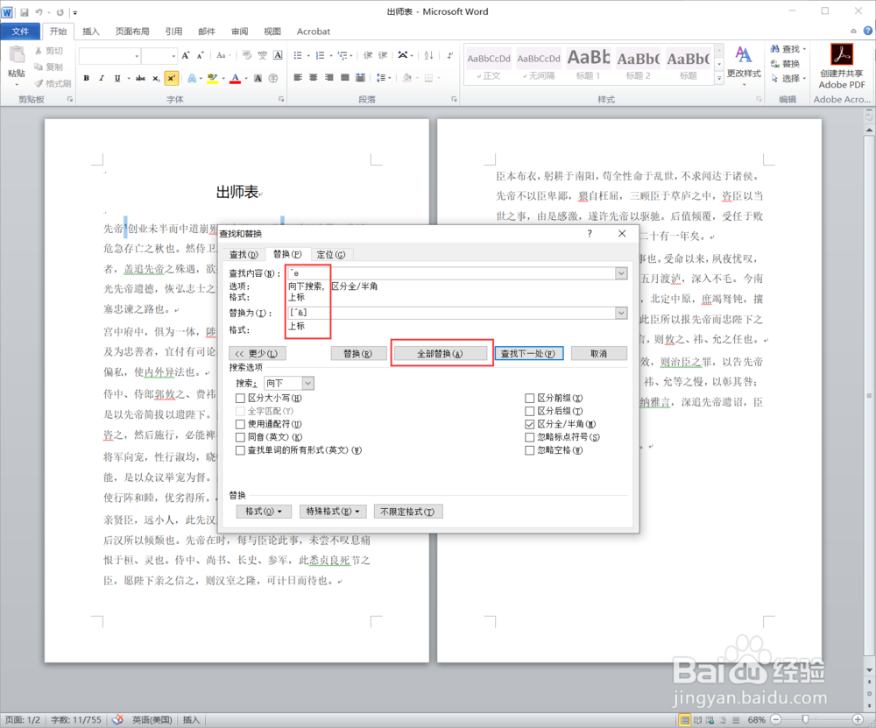Toggle the superscript x² icon
Screen dimensions: 876x728
[172, 77]
